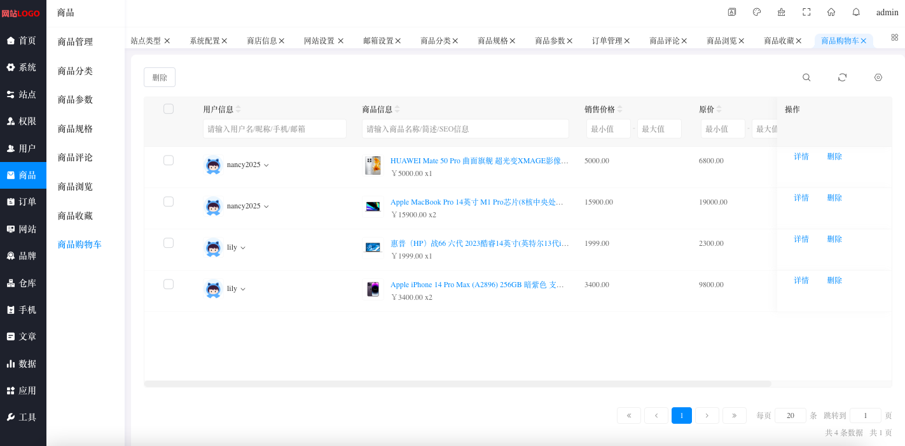905x446 pixels.
Task: Go to the next page arrow
Action: click(707, 416)
